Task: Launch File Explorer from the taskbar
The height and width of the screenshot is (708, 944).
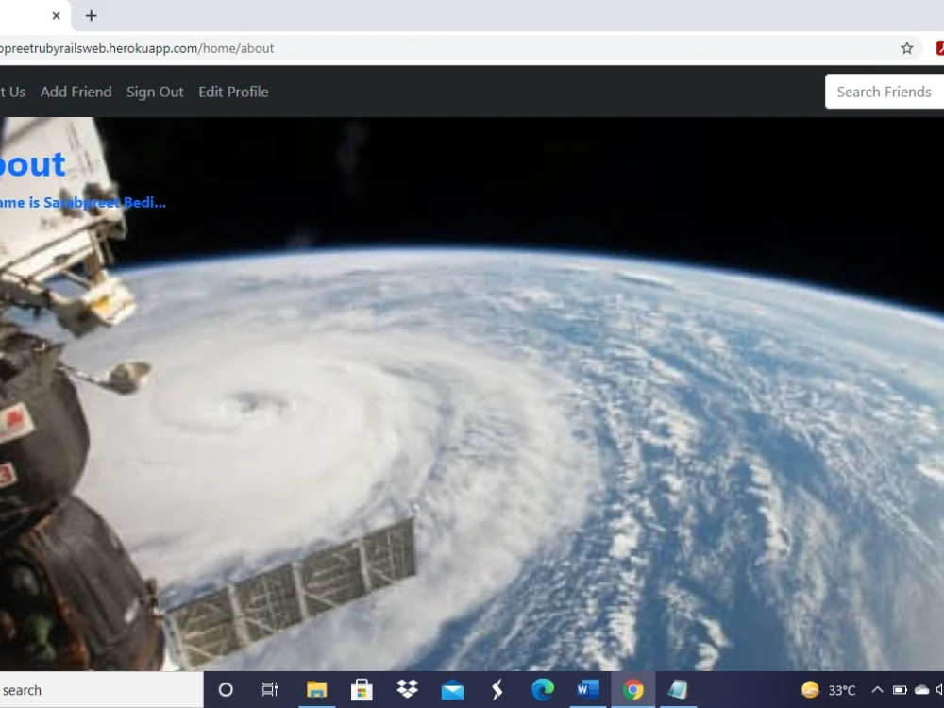Action: tap(316, 690)
